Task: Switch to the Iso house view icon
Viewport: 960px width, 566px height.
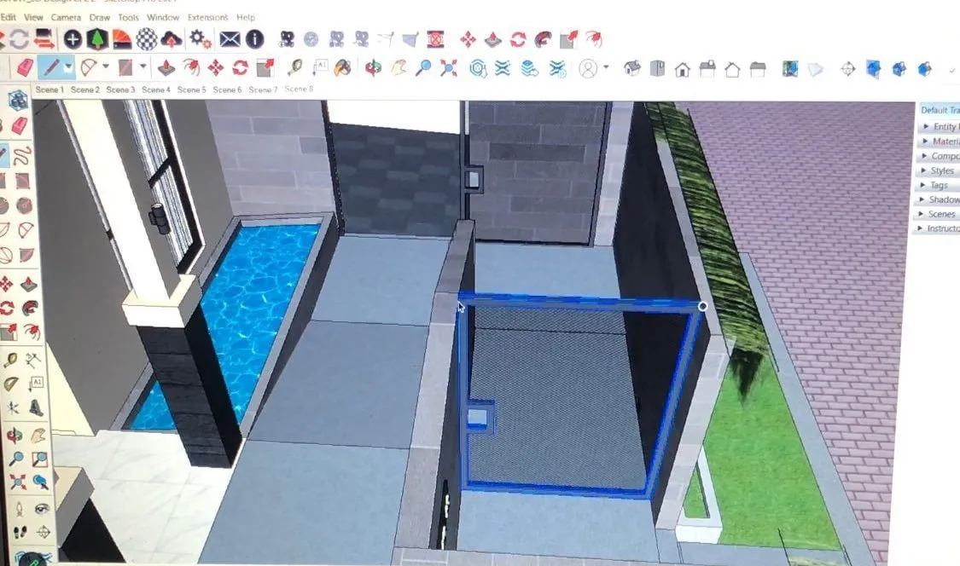Action: click(x=631, y=68)
